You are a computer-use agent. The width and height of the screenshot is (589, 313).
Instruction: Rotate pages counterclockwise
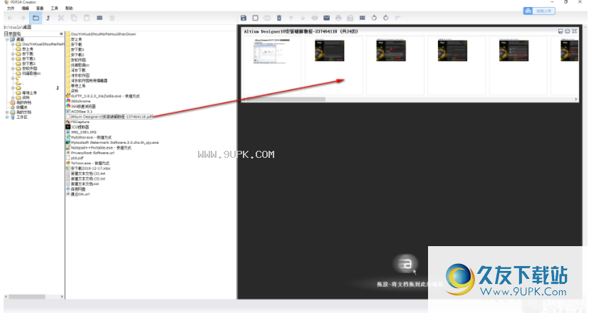tap(374, 18)
